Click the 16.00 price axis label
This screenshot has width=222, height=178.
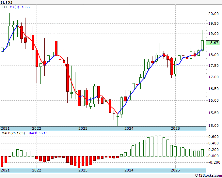[x=214, y=100]
